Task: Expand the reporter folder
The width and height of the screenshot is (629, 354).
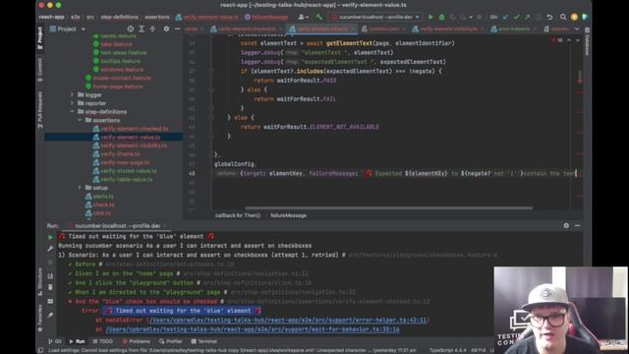Action: coord(73,103)
